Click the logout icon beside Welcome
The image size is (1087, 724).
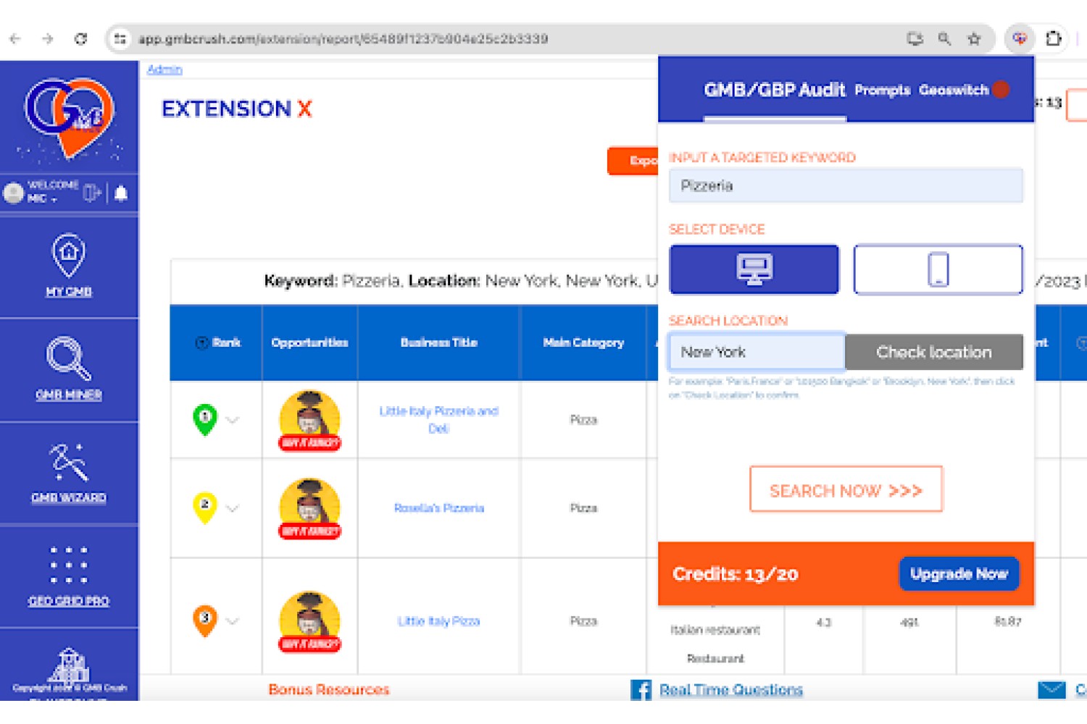(x=92, y=193)
